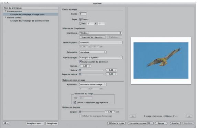Increase Largeur border value arrow
This screenshot has width=197, height=128.
(x=114, y=112)
